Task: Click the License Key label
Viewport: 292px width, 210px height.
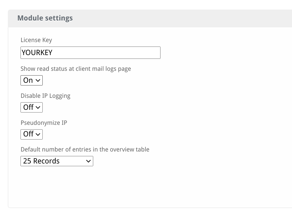Action: pos(36,40)
